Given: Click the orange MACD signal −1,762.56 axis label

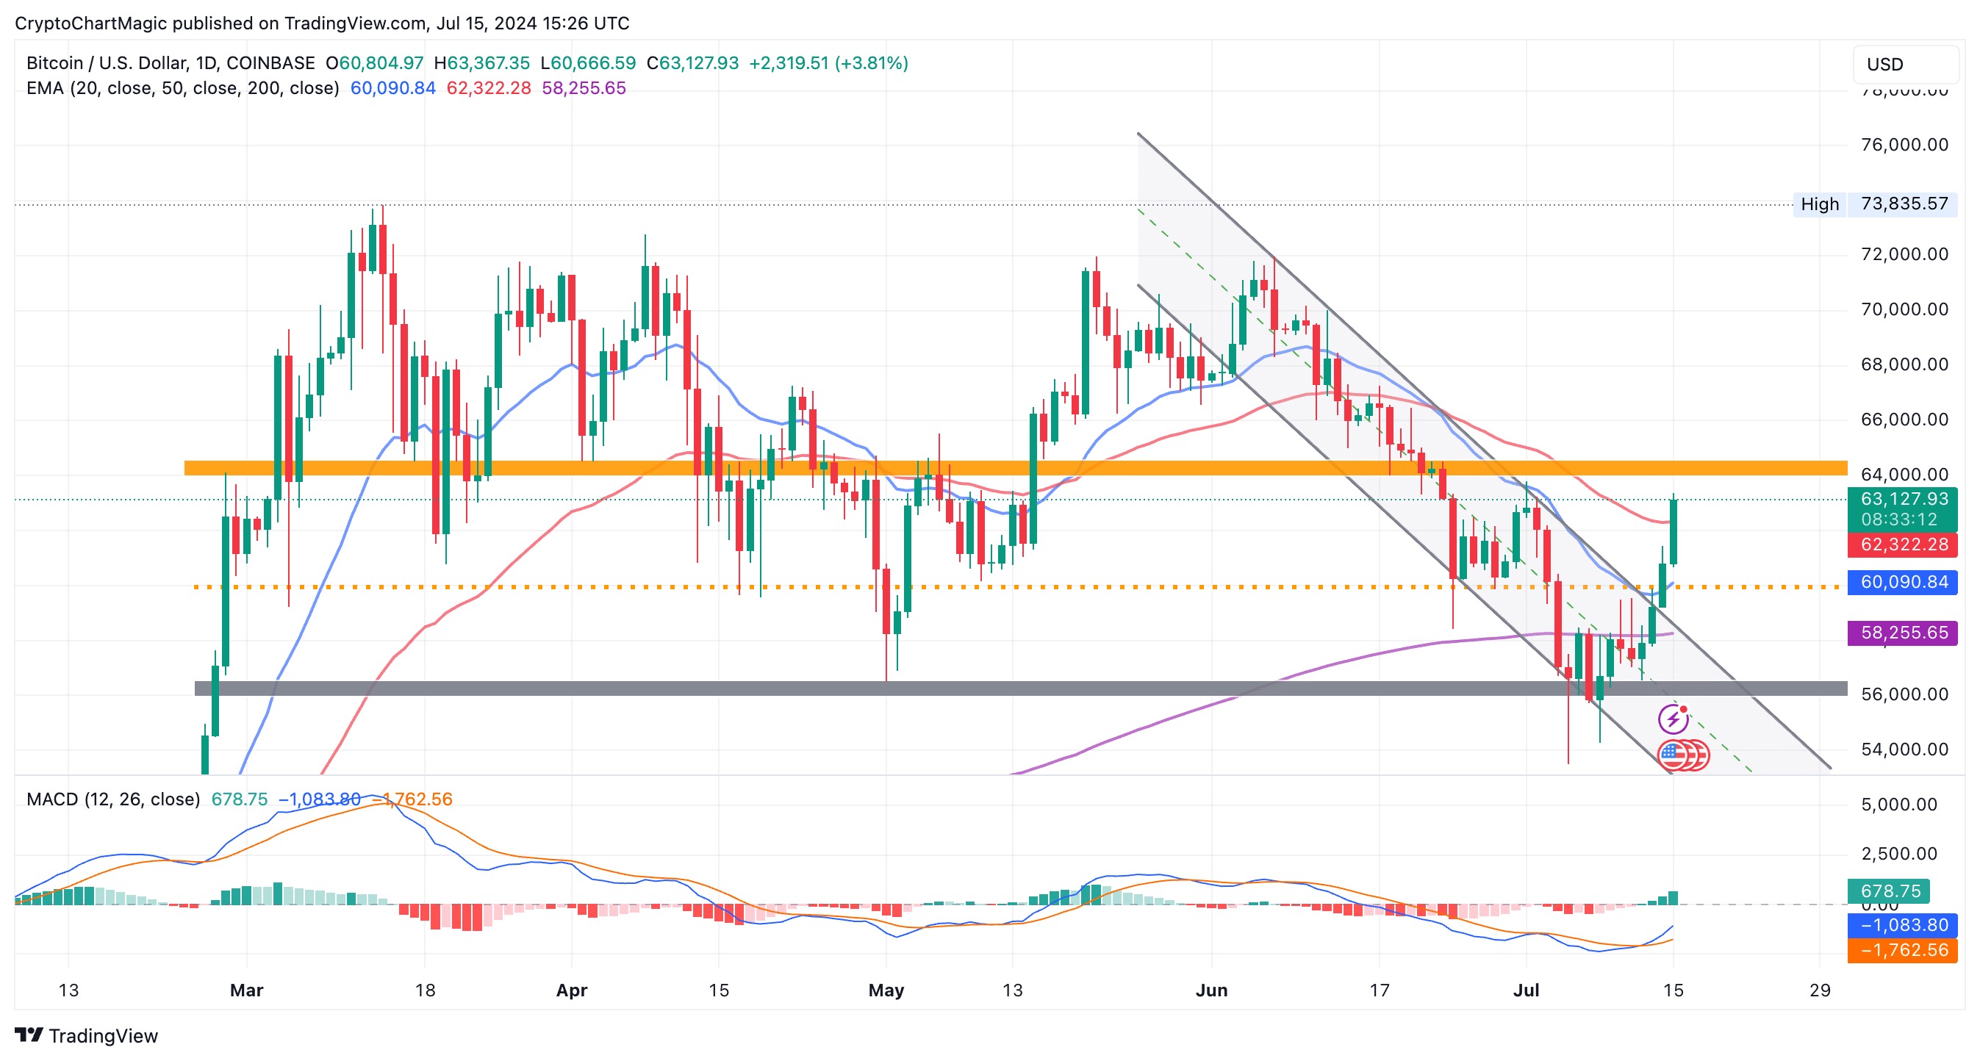Looking at the screenshot, I should 1903,950.
